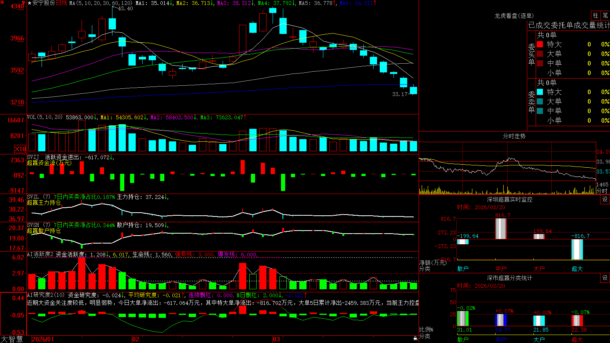Viewport: 610px width, 343px height.
Task: Click the 03 month timeline marker
Action: [x=276, y=339]
